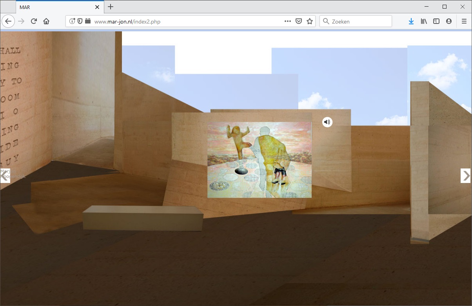Open the Downloads panel

click(411, 22)
